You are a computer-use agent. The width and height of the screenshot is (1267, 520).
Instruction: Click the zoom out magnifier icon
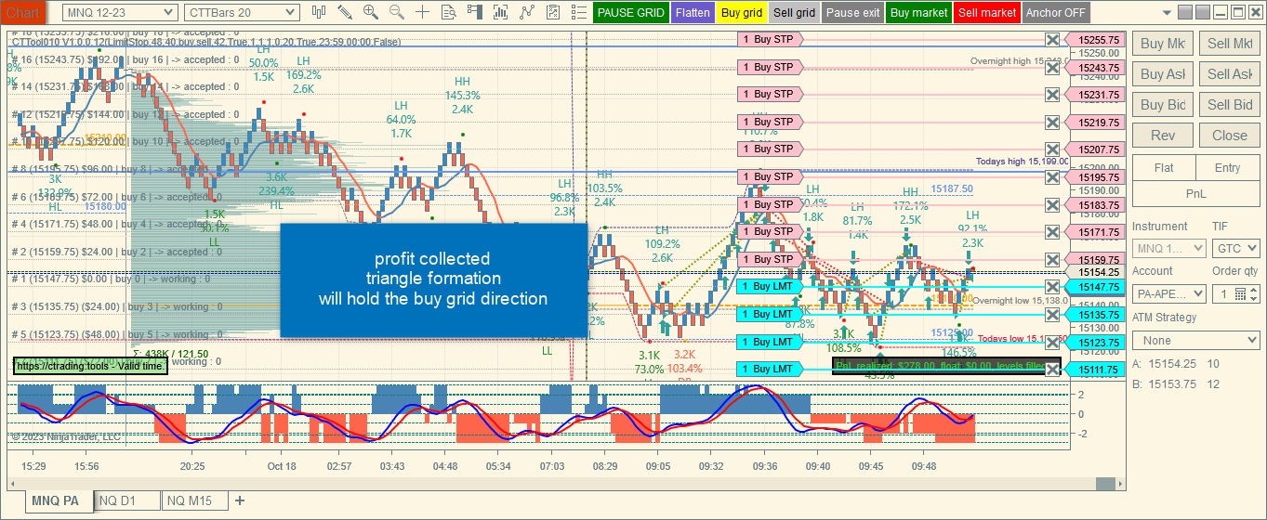[x=397, y=12]
